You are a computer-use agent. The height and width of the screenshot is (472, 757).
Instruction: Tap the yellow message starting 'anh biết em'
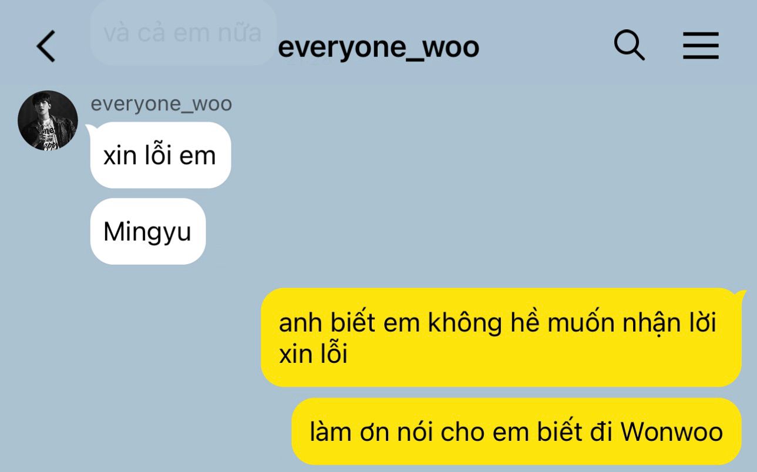click(501, 338)
